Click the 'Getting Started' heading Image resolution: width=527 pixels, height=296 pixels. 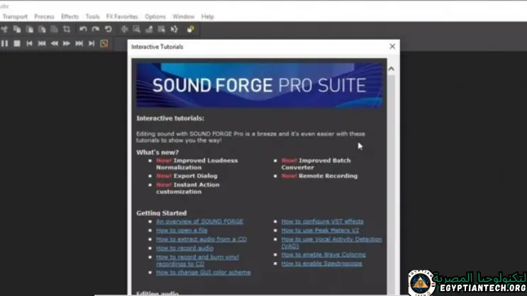pos(161,213)
